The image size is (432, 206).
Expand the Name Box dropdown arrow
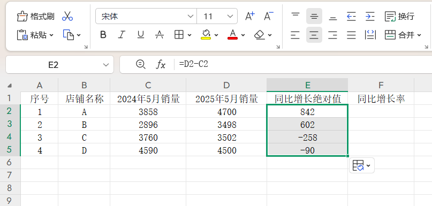(106, 65)
